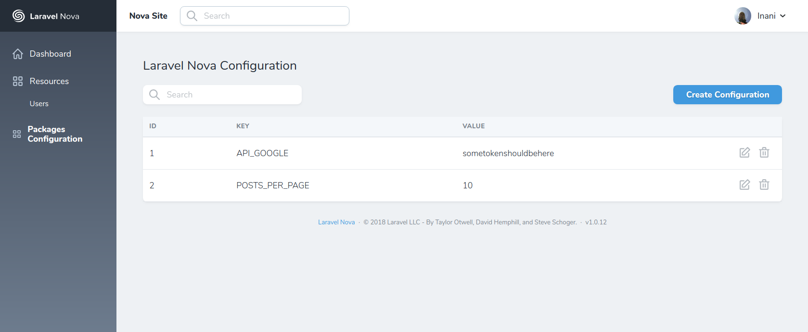The width and height of the screenshot is (808, 332).
Task: Click the Laravel Nova swirl logo
Action: click(18, 16)
